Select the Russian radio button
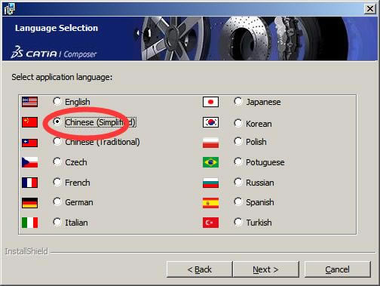Image resolution: width=380 pixels, height=286 pixels. [x=238, y=182]
